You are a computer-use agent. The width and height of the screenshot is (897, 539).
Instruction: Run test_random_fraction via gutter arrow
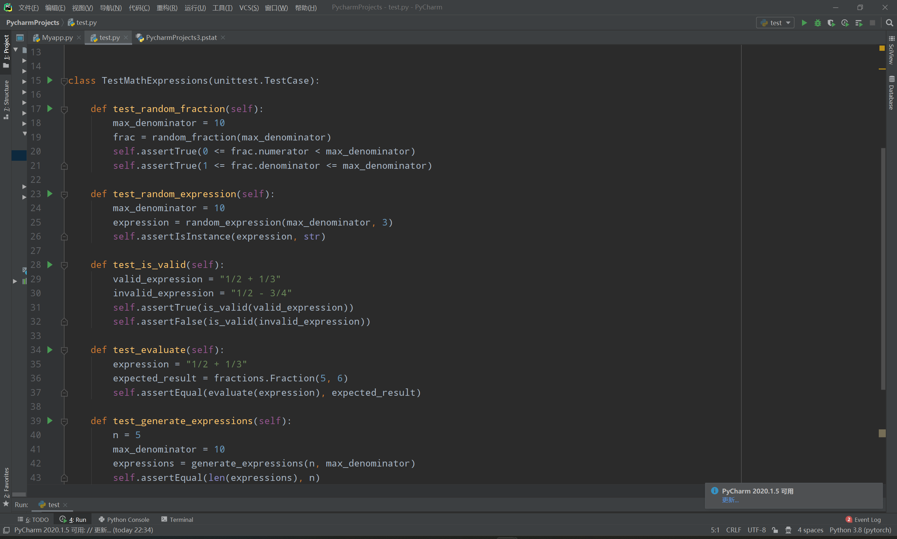[50, 109]
